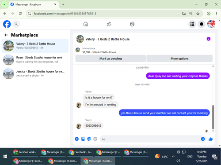Bookmark this page with star icon

point(198,14)
